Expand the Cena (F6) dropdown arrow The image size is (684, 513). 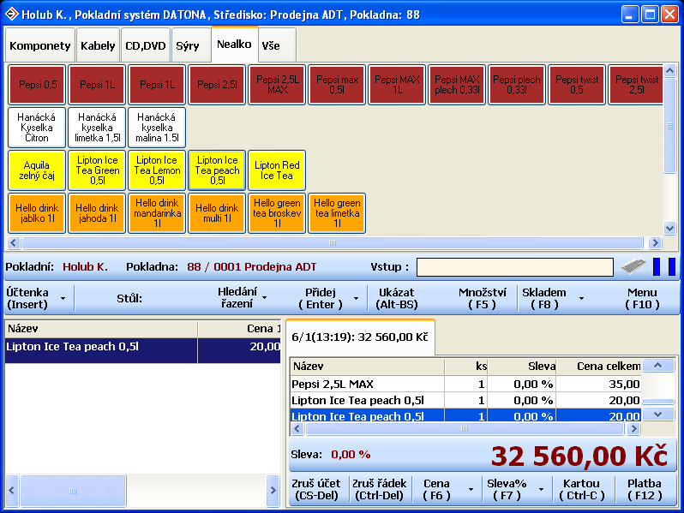point(471,490)
